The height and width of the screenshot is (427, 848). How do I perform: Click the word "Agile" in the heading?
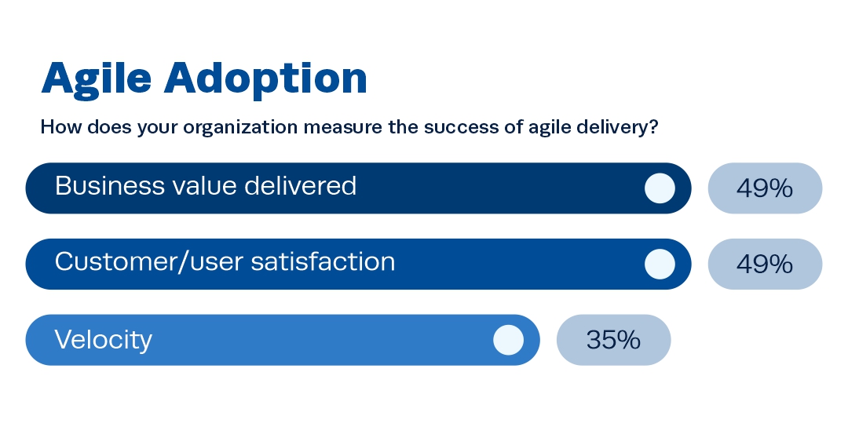point(97,79)
